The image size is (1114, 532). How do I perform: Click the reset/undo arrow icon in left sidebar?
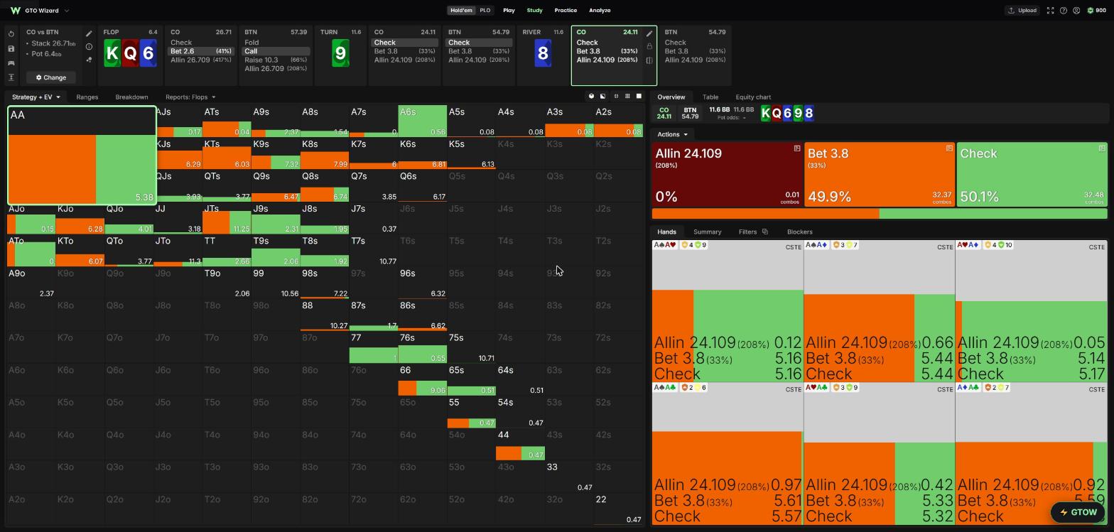(x=11, y=33)
